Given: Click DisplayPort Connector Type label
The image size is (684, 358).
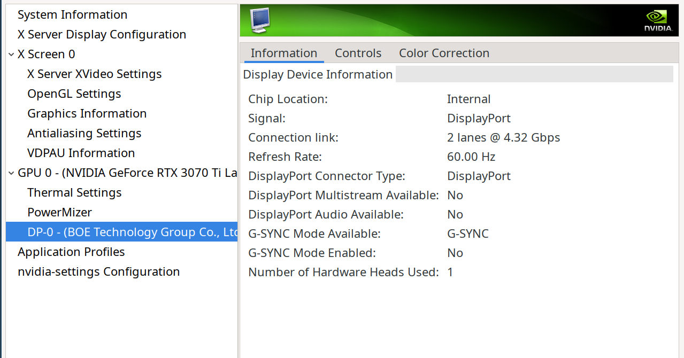Looking at the screenshot, I should [327, 176].
